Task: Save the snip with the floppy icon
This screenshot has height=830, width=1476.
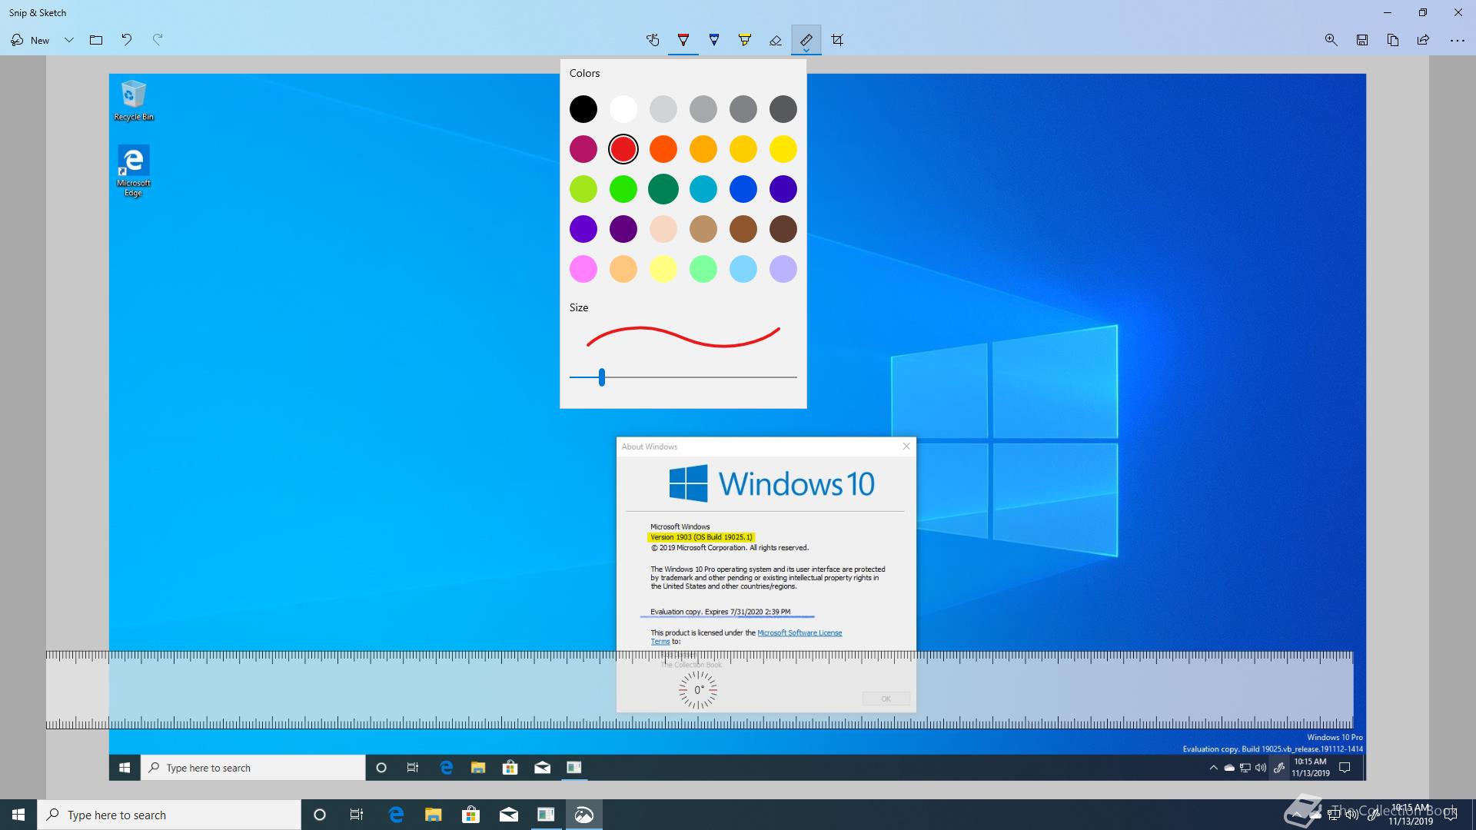Action: click(x=1362, y=40)
